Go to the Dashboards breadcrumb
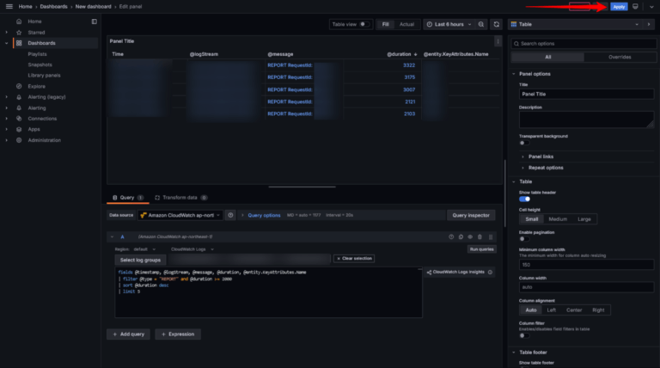Image resolution: width=660 pixels, height=368 pixels. click(x=53, y=7)
